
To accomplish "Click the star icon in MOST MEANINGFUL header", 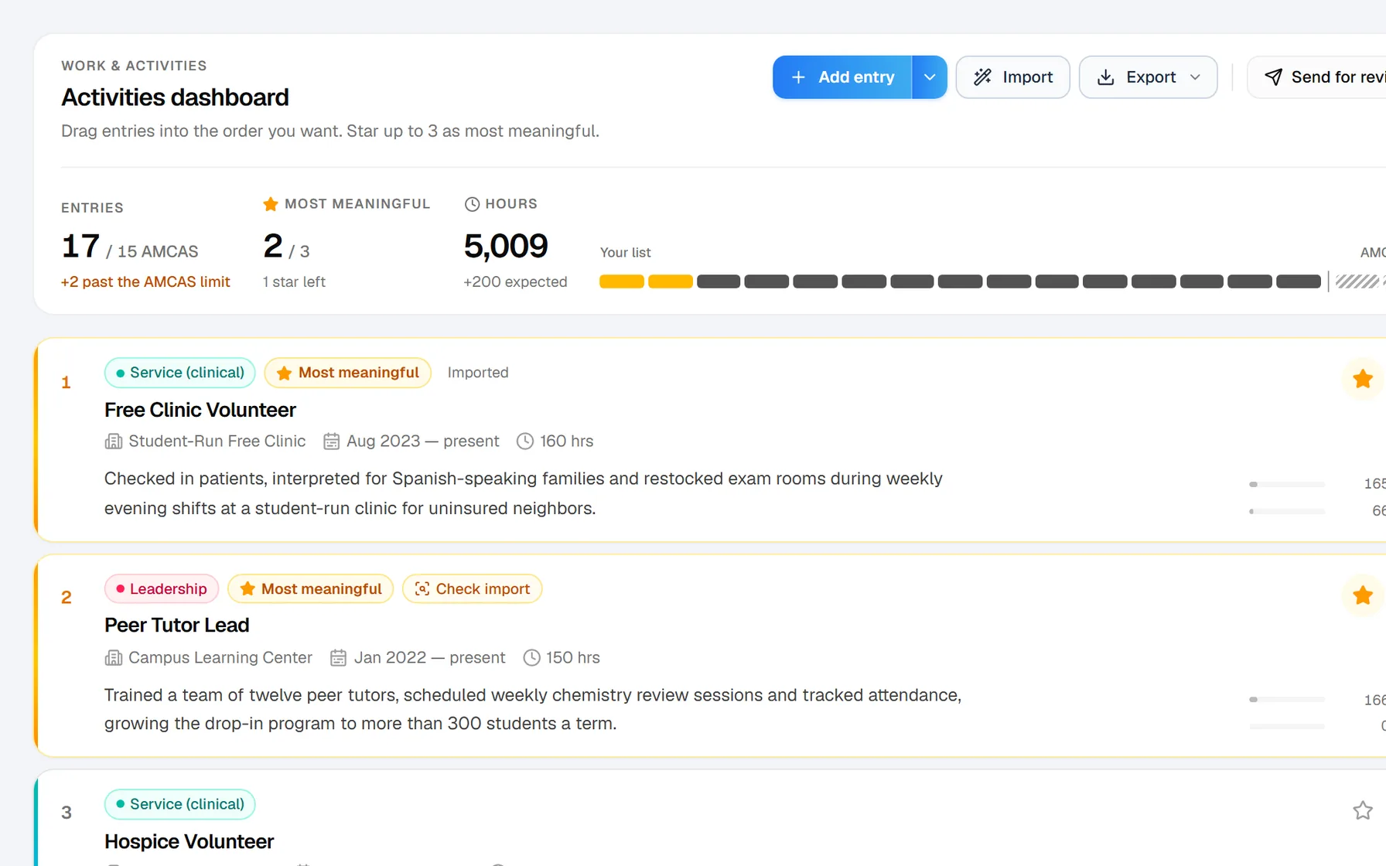I will (x=270, y=204).
